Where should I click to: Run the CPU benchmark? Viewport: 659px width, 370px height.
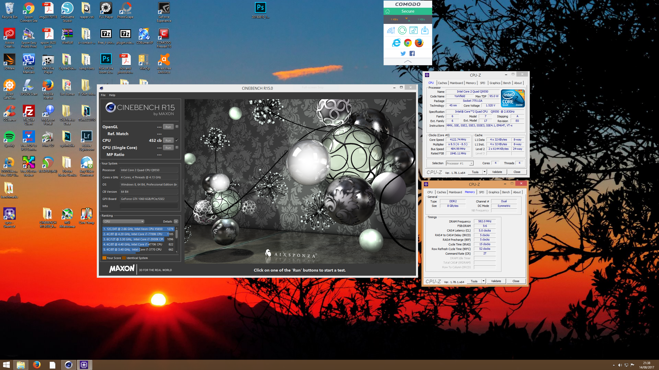pos(168,140)
